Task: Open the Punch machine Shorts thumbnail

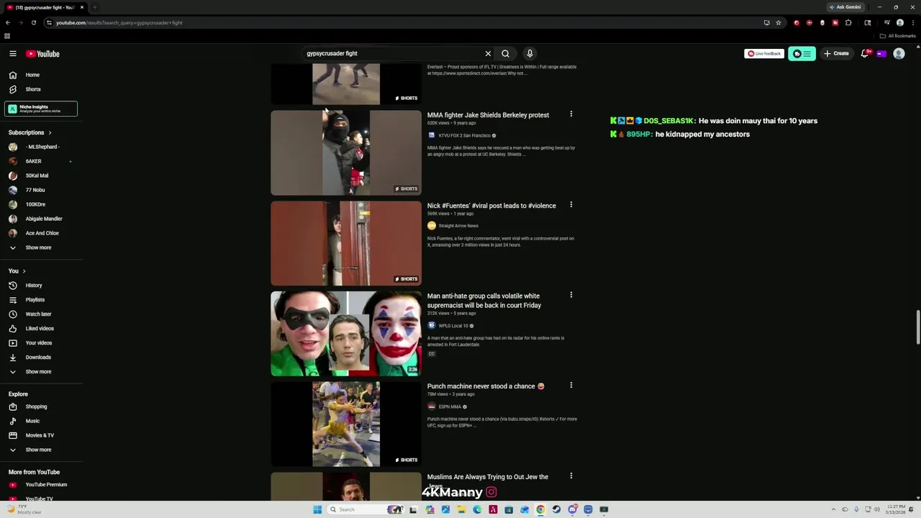Action: pyautogui.click(x=346, y=424)
